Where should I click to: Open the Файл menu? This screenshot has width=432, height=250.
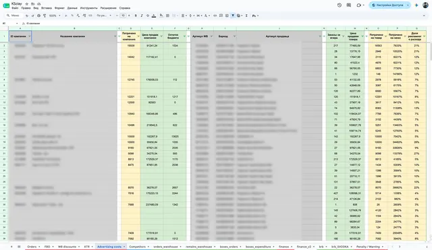tap(15, 8)
